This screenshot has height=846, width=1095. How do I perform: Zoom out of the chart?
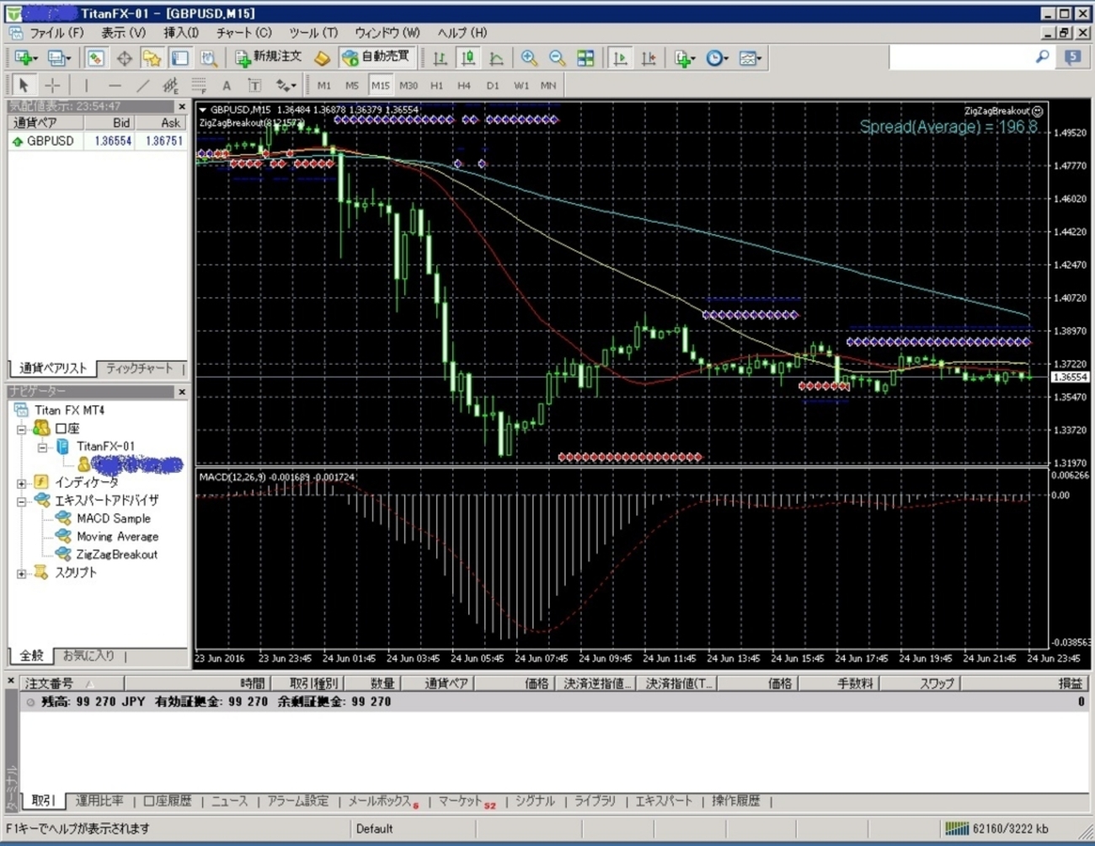[557, 58]
